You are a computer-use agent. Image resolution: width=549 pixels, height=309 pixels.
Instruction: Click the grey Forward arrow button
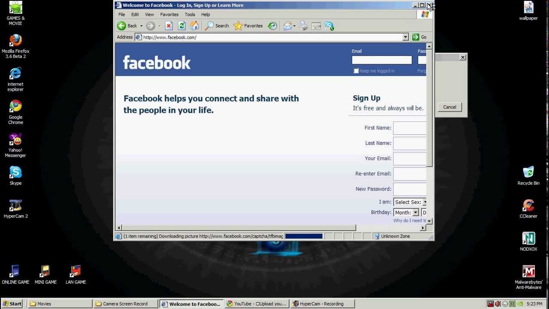pos(150,26)
